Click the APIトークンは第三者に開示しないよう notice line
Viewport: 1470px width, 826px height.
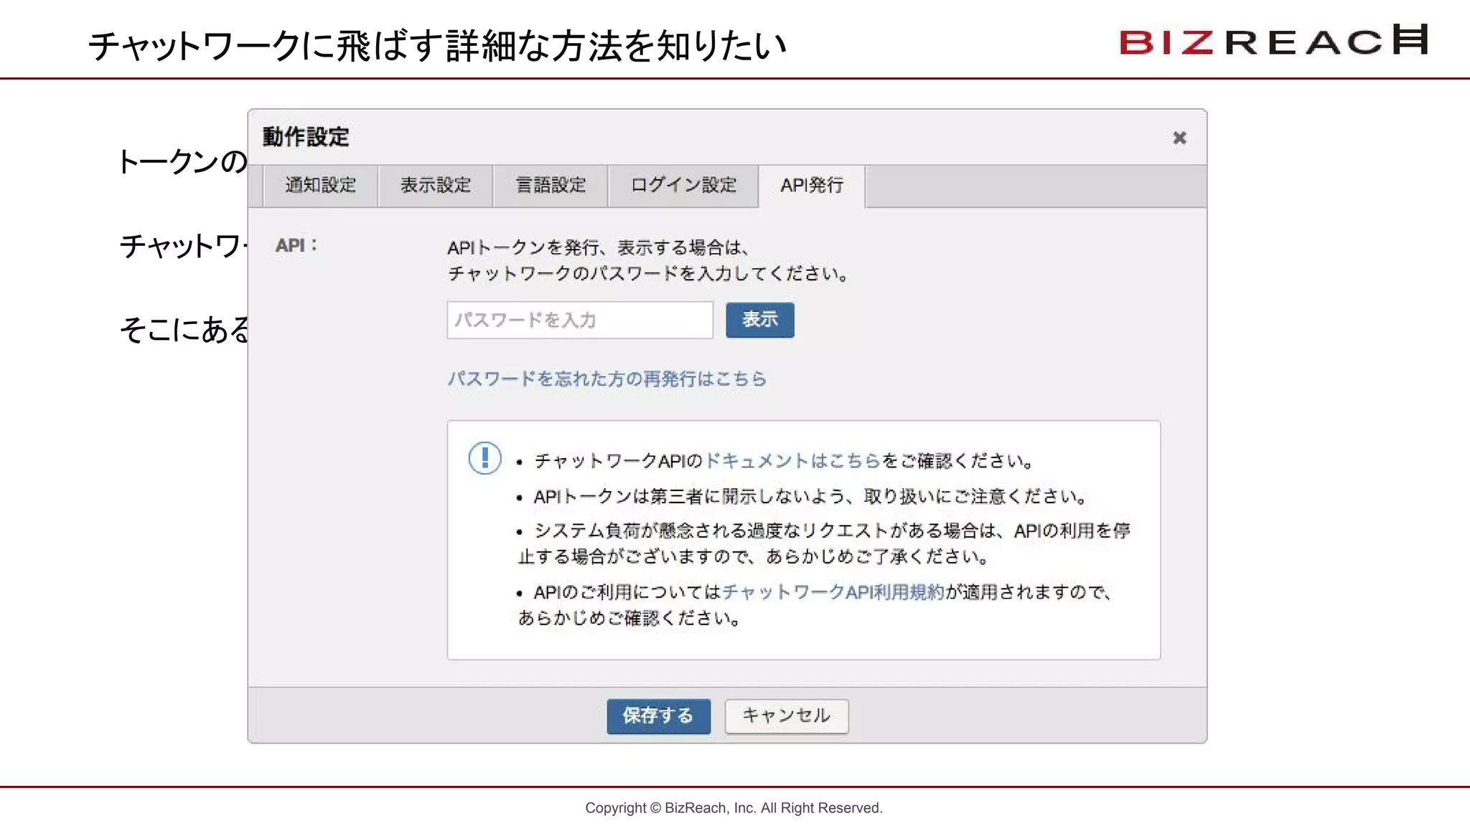[810, 496]
